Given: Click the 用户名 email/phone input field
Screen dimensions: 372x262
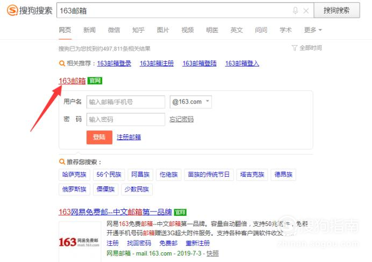Looking at the screenshot, I should [x=126, y=102].
